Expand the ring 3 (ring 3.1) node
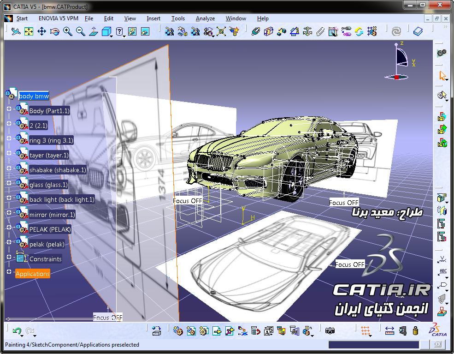The height and width of the screenshot is (354, 454). click(9, 138)
